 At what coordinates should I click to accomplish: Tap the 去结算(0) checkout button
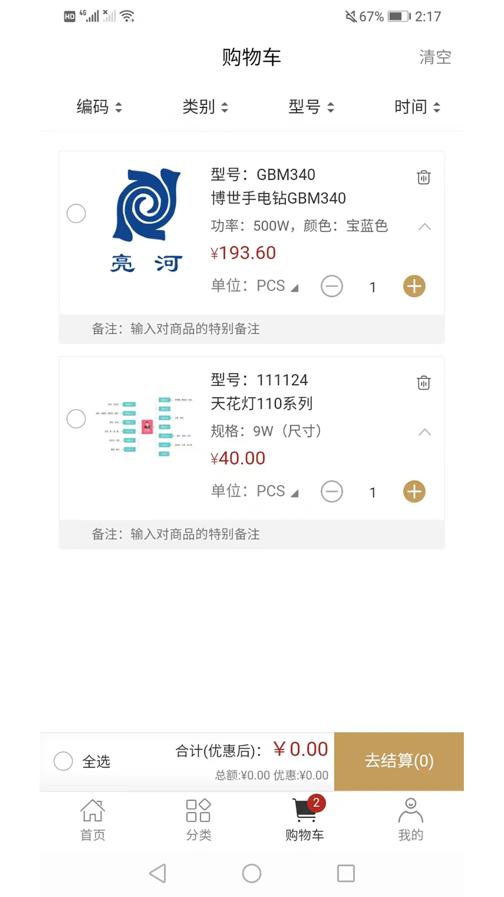(399, 761)
